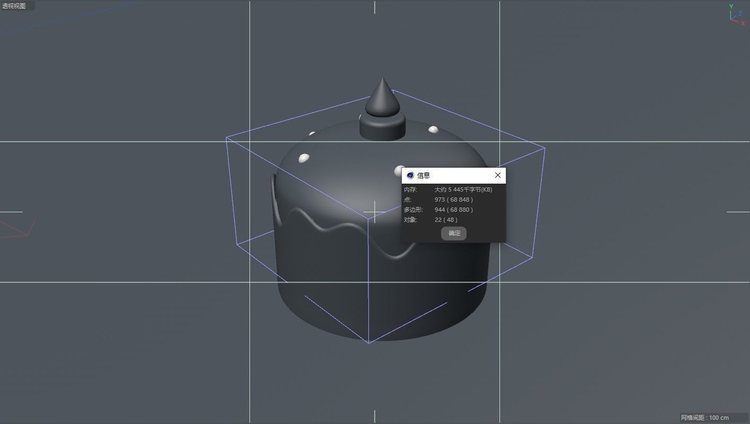750x424 pixels.
Task: Close the 信息 dialog with the X
Action: [498, 175]
